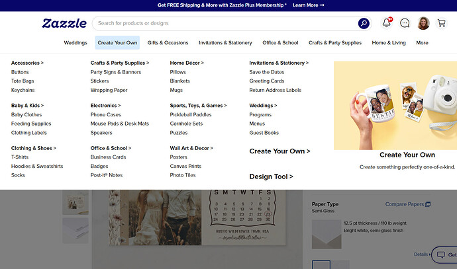
Task: Select Mouse Pads & Desk Mats link
Action: (x=119, y=124)
